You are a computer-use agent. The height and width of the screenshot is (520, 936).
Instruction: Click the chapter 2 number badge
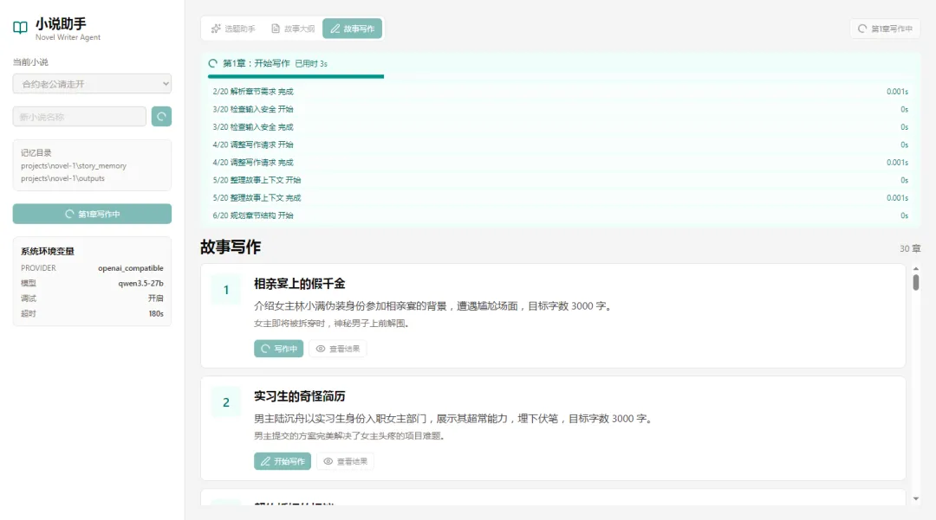(226, 402)
